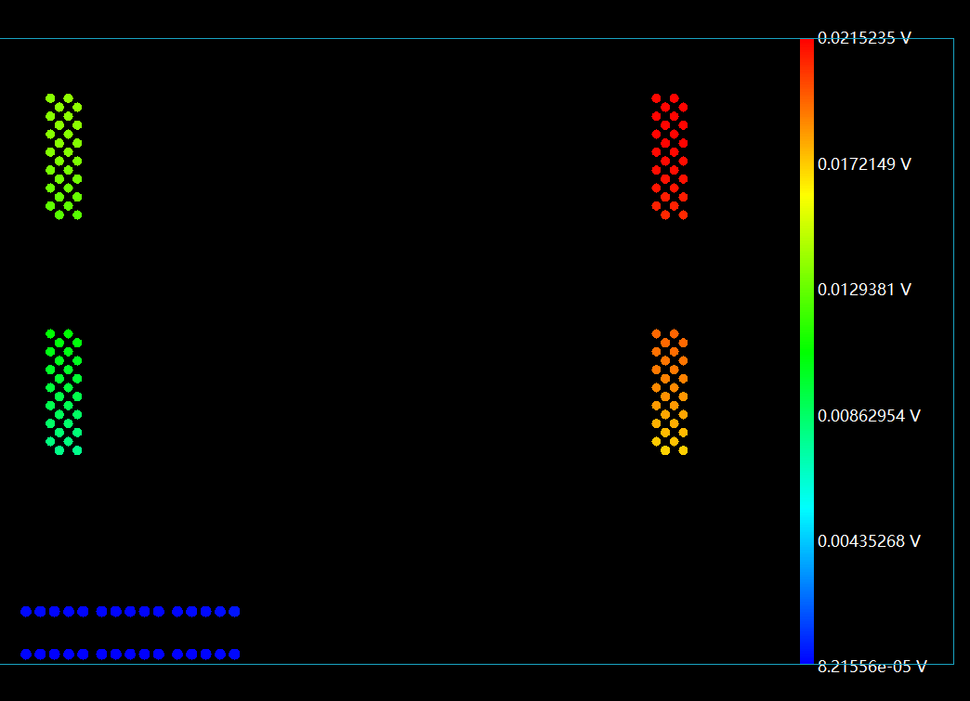Viewport: 970px width, 701px height.
Task: Click the 0.0215235 V maximum legend label
Action: point(864,38)
